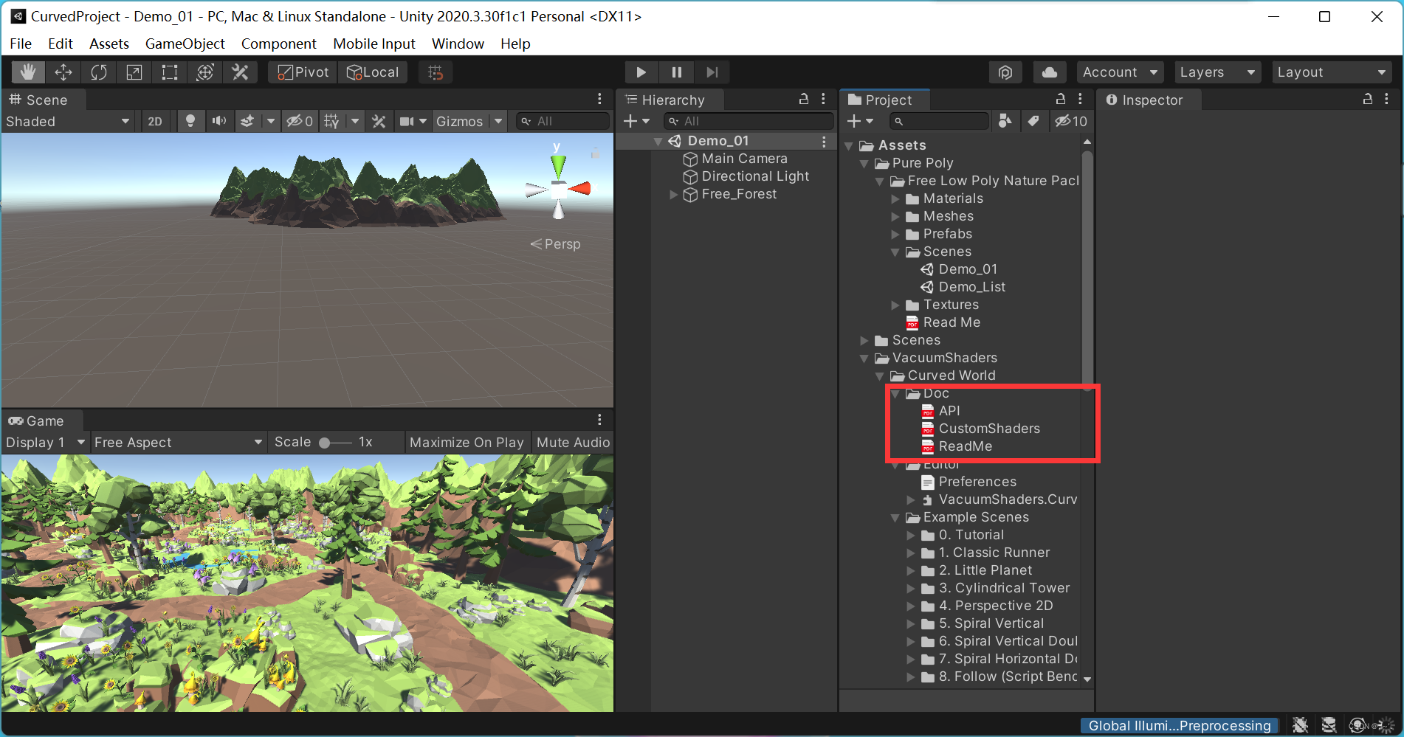Select the Rotate tool
The width and height of the screenshot is (1404, 737).
click(98, 72)
